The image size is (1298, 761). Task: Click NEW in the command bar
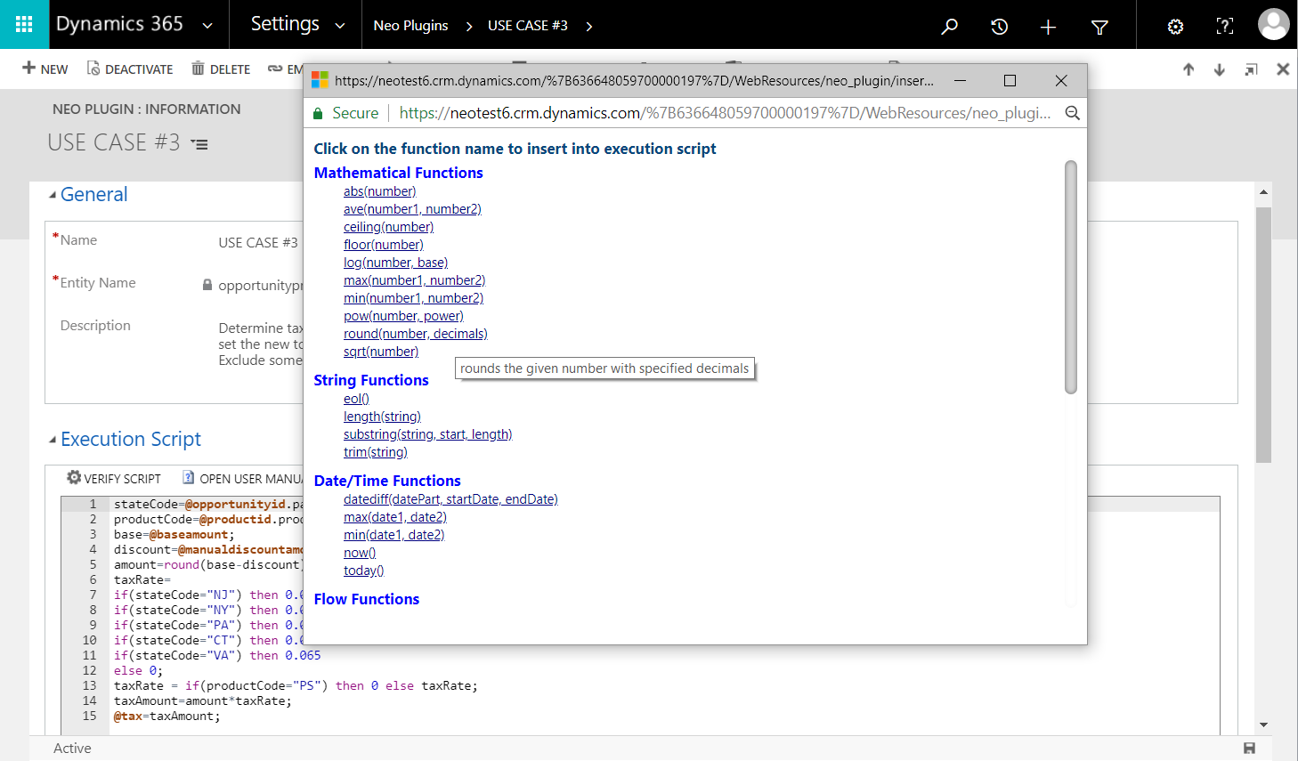point(45,69)
